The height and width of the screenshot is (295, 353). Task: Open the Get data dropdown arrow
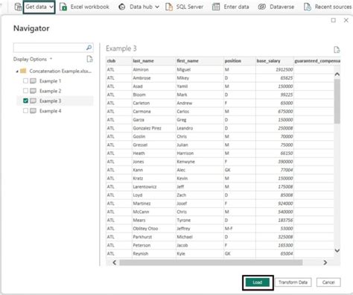coord(51,7)
